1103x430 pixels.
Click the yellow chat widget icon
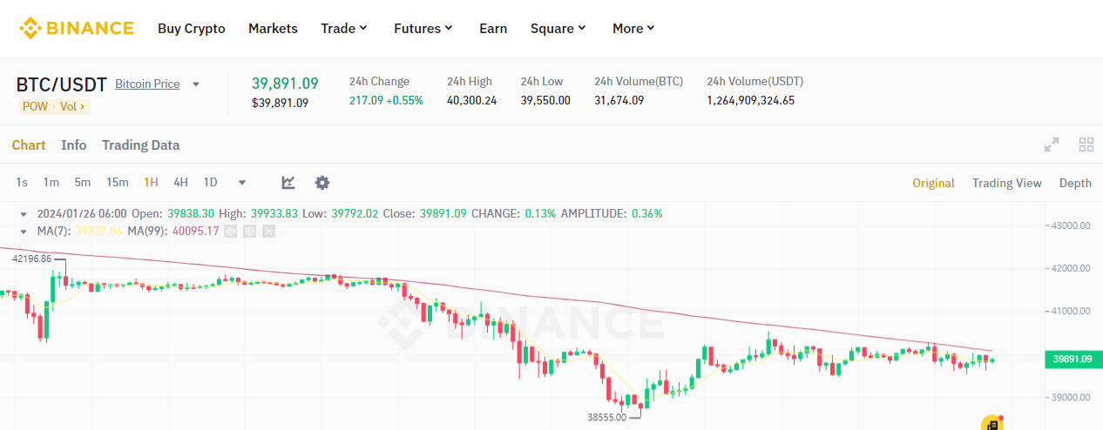click(x=992, y=423)
